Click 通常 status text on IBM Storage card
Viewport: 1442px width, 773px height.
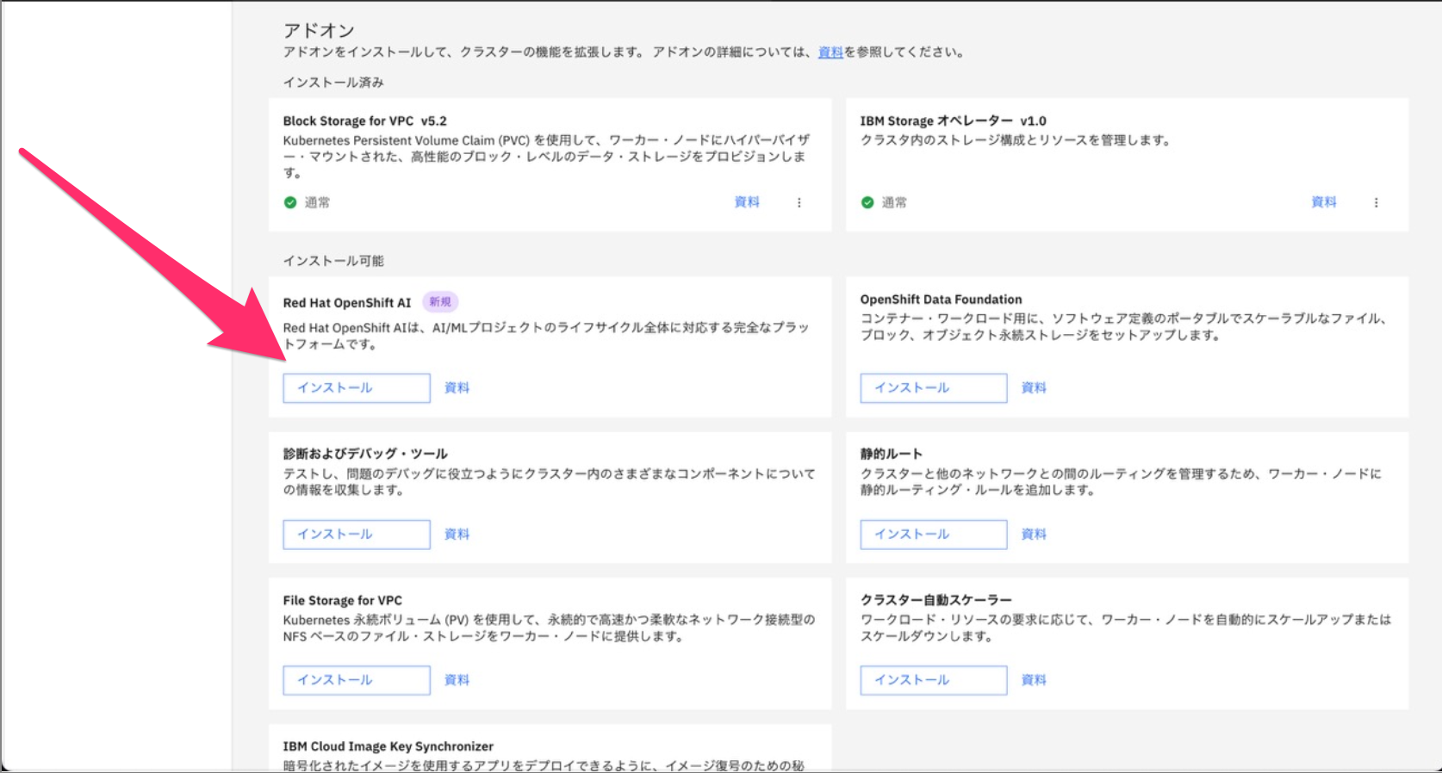click(894, 203)
